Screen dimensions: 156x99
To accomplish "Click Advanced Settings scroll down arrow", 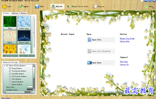I will [x=34, y=90].
